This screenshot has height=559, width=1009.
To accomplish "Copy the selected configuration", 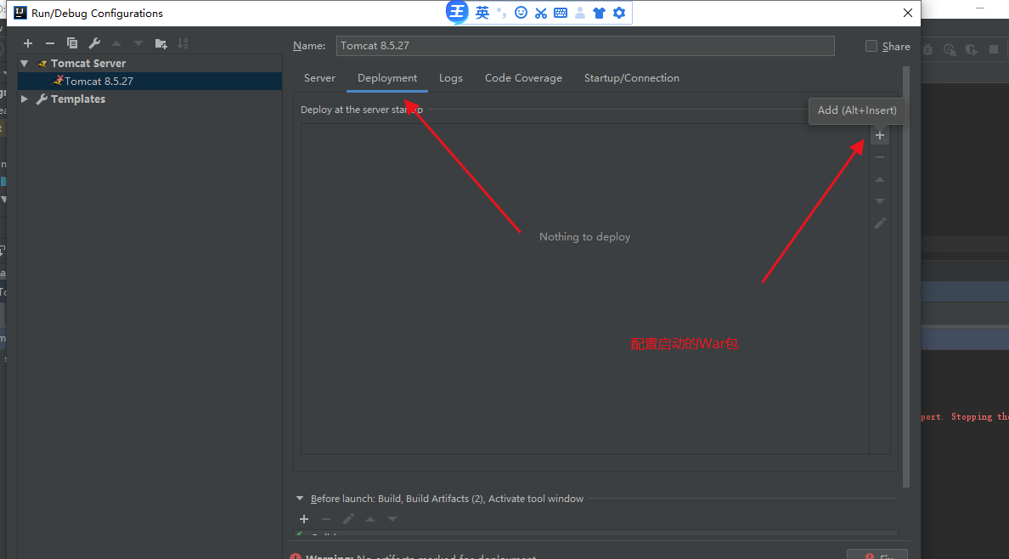I will point(72,43).
